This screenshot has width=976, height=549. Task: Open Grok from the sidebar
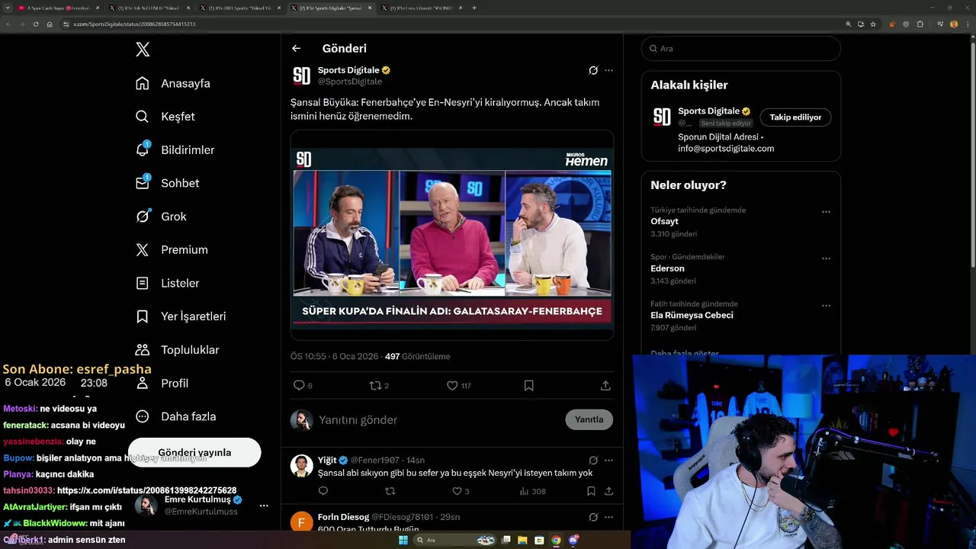point(161,217)
